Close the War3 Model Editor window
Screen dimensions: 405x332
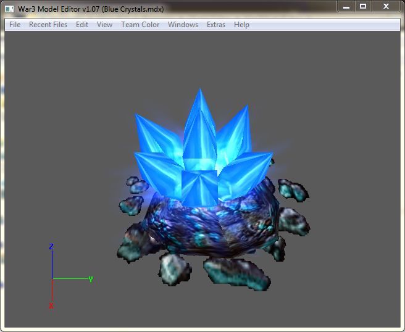pos(386,6)
